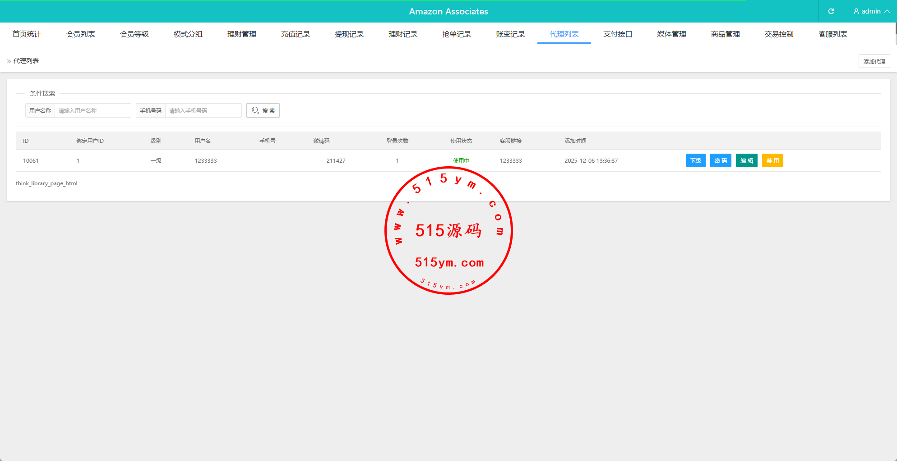Switch to the 会员列表 tab
897x461 pixels.
81,34
